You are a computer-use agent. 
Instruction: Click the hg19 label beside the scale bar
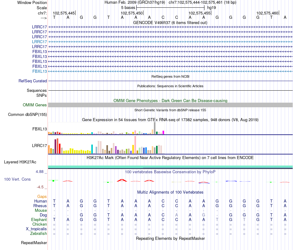[x=212, y=8]
